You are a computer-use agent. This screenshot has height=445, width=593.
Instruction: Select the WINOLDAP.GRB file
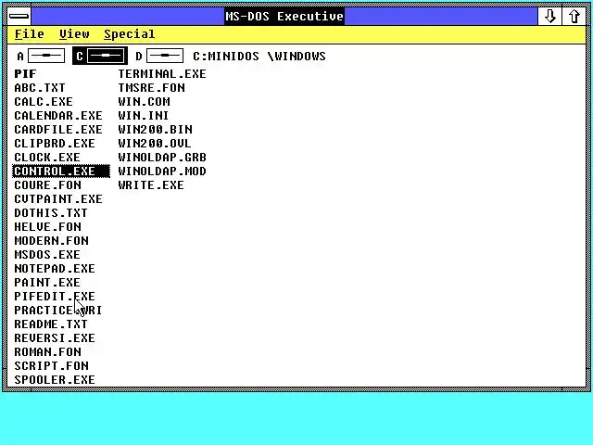162,158
